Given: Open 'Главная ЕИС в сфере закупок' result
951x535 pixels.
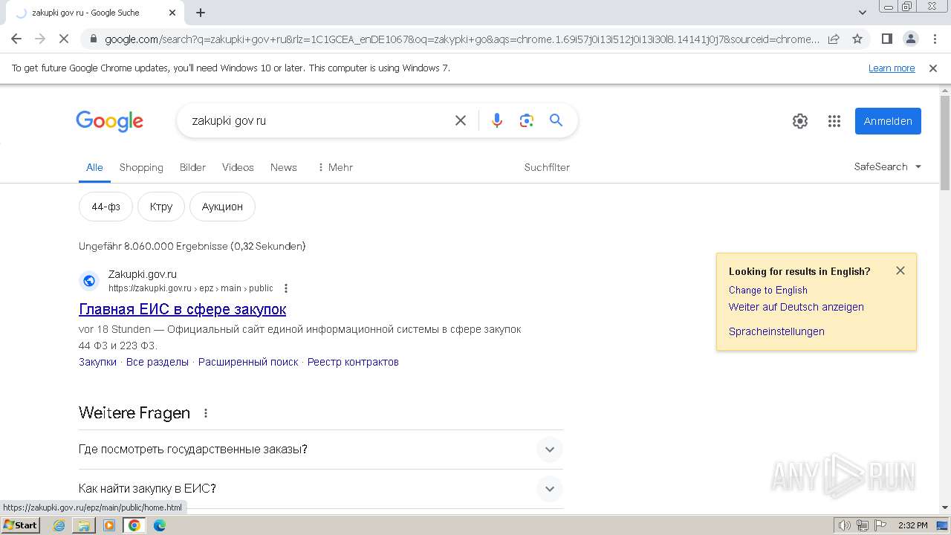Looking at the screenshot, I should click(x=182, y=309).
